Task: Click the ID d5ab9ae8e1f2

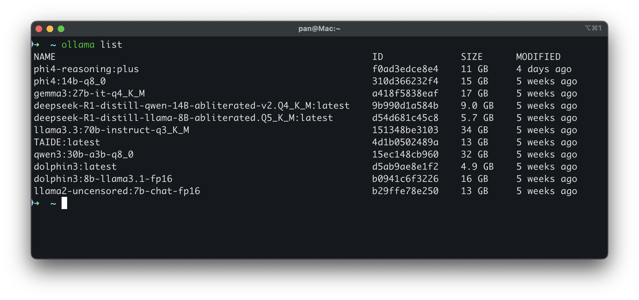Action: (405, 167)
